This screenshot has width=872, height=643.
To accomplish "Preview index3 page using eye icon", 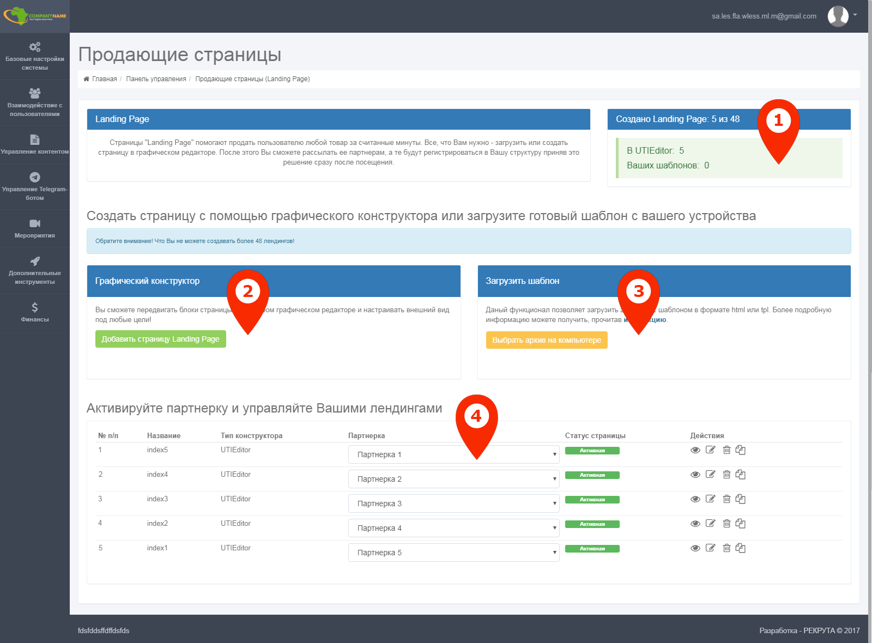I will [695, 499].
